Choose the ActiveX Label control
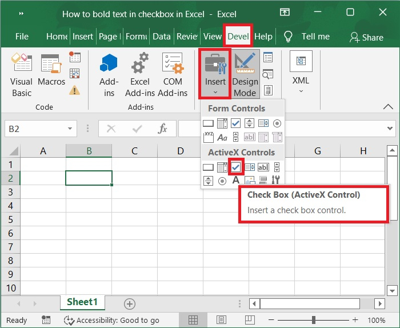This screenshot has height=328, width=400. pyautogui.click(x=235, y=181)
